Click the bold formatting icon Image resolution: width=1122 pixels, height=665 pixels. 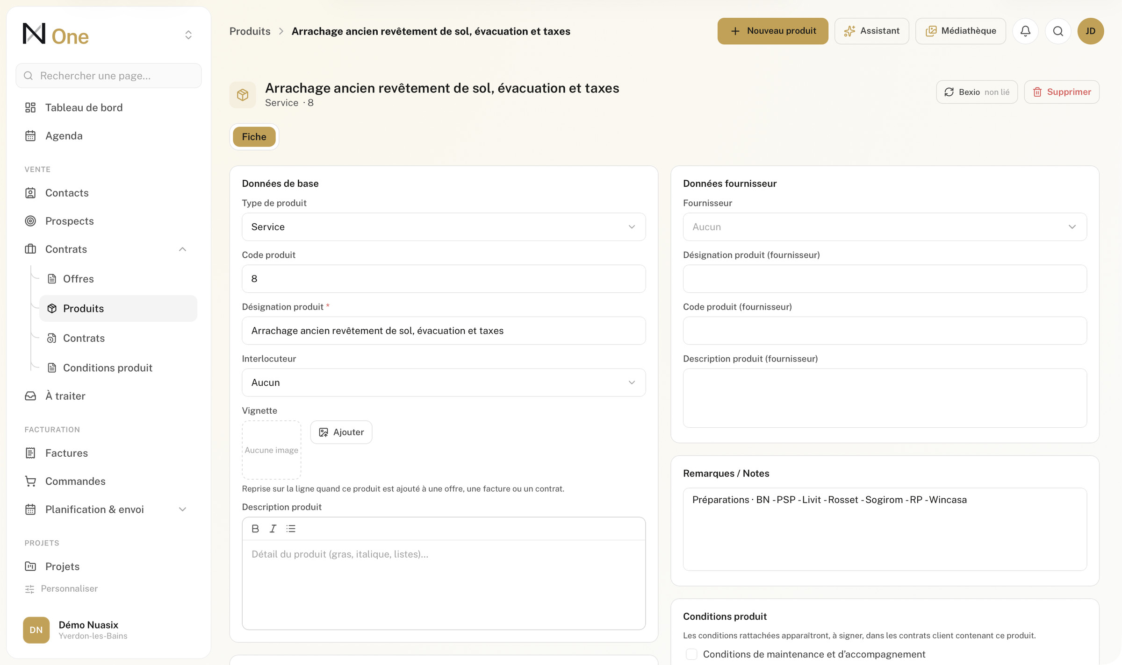pos(255,529)
